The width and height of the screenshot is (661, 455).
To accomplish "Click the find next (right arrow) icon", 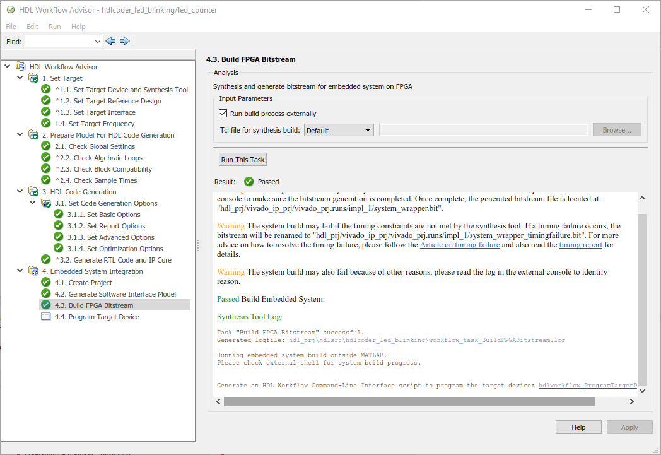I will pyautogui.click(x=125, y=41).
